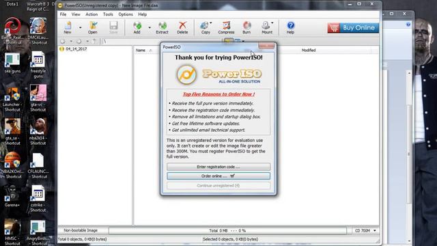
Task: Open the Options menu
Action: coord(126,14)
